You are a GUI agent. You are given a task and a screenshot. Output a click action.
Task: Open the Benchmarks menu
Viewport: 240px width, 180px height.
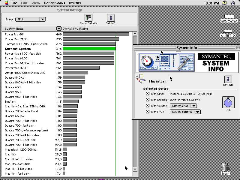[x=54, y=3]
